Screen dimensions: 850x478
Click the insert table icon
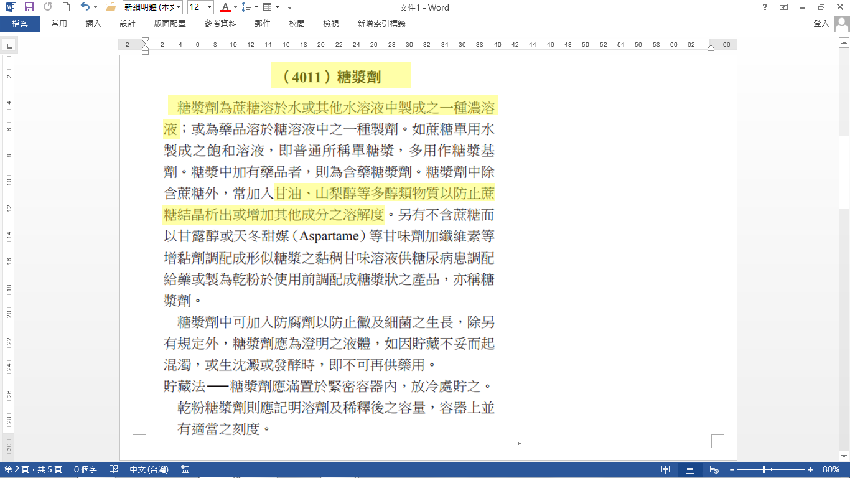[267, 7]
